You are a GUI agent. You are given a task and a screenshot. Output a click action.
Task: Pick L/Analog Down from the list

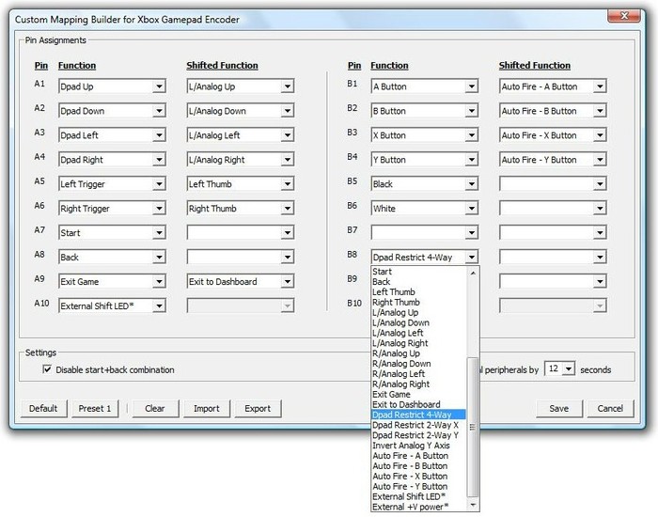[419, 322]
